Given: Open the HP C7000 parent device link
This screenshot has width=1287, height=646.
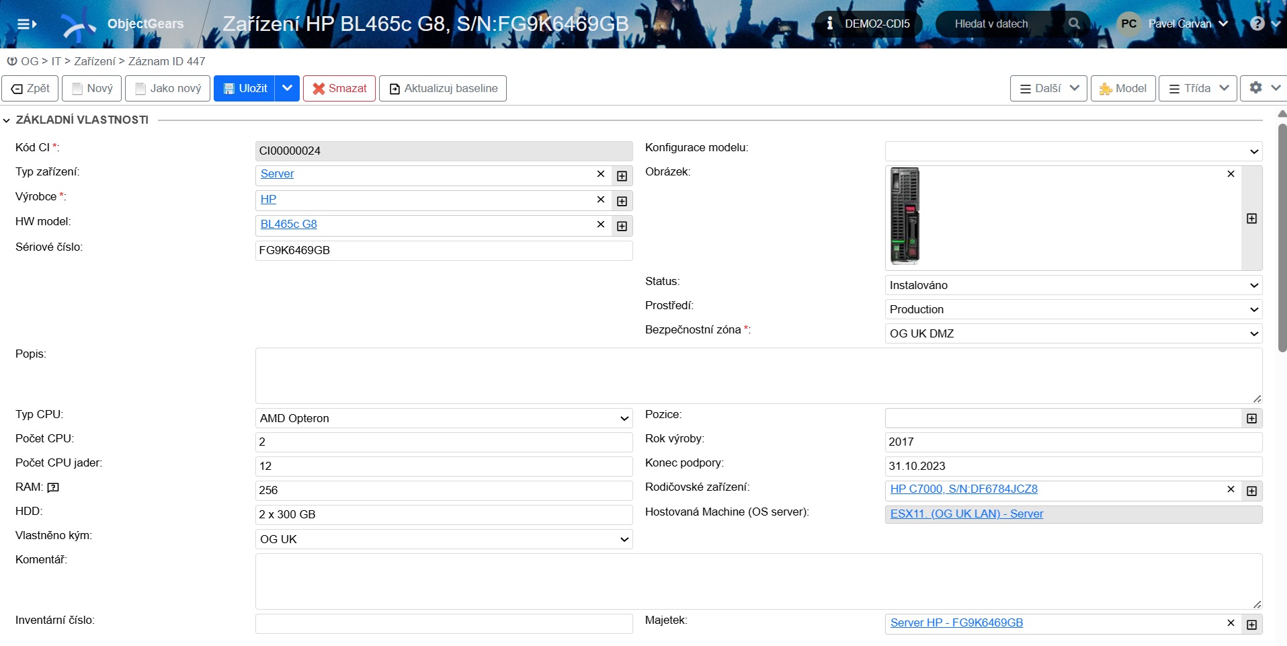Looking at the screenshot, I should click(964, 489).
